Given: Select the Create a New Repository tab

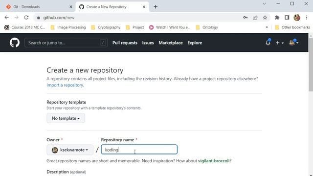Looking at the screenshot, I should click(112, 7).
